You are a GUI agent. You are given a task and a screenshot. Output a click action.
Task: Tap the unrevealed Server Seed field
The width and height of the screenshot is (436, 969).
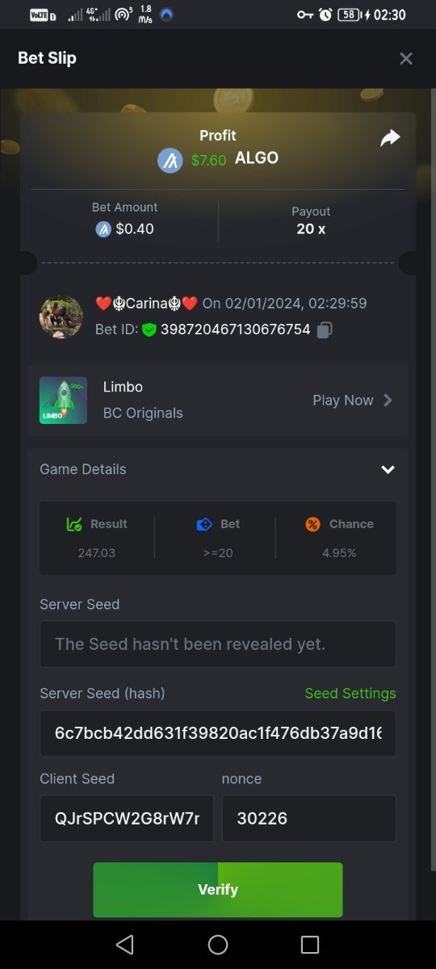(x=218, y=644)
